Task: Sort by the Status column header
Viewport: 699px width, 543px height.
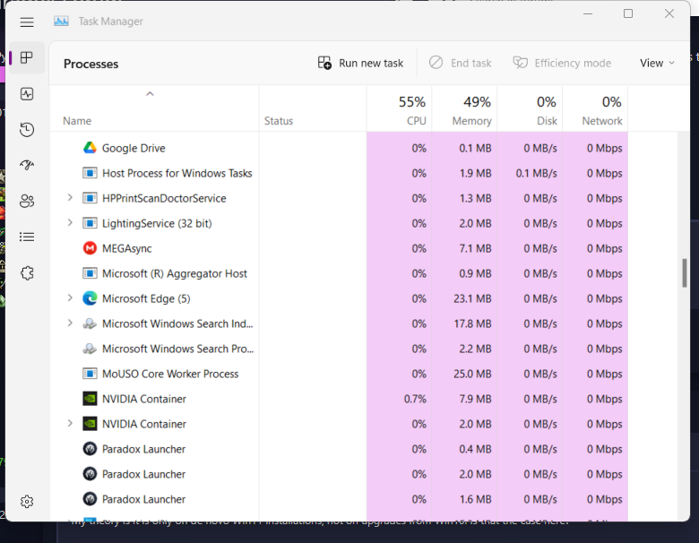Action: click(x=313, y=108)
